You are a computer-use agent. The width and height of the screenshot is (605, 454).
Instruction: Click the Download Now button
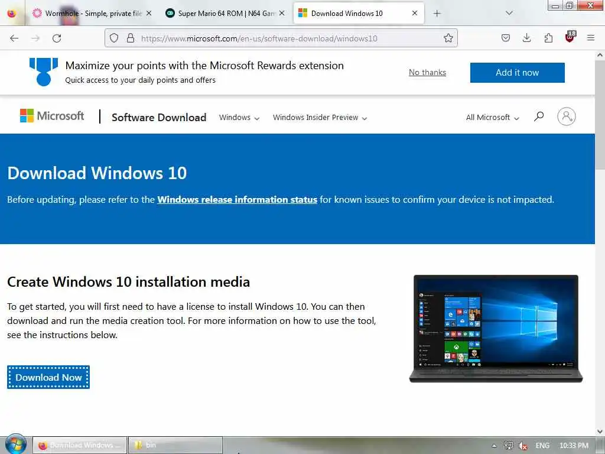[48, 377]
